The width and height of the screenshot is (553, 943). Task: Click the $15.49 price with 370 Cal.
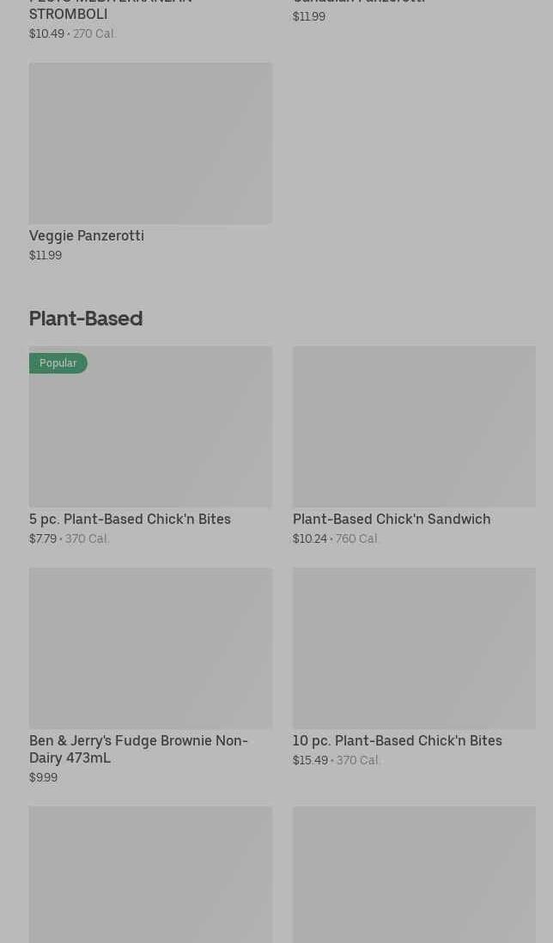(x=336, y=760)
